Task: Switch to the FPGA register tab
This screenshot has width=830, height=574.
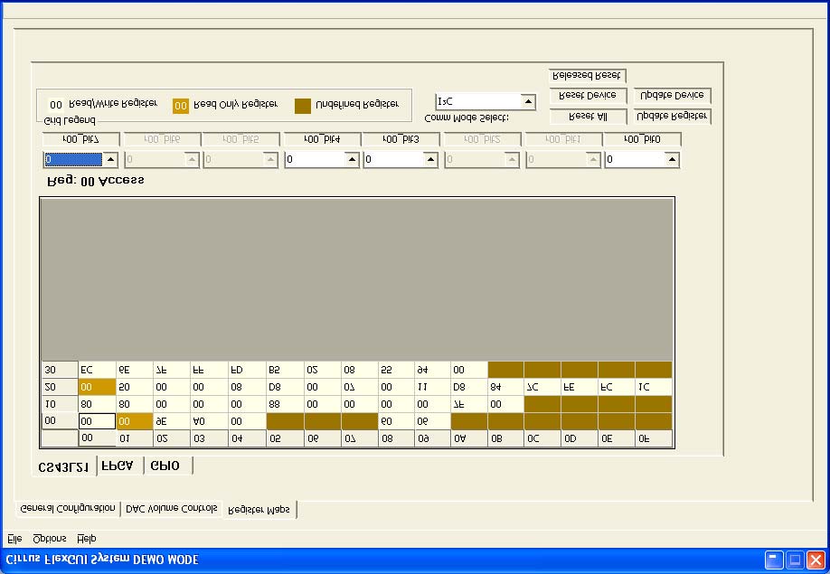Action: point(118,465)
